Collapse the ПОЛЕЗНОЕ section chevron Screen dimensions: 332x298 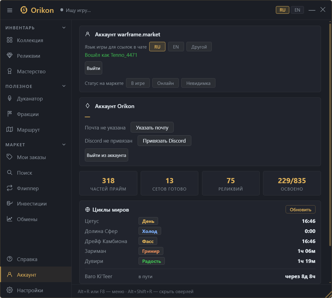[64, 86]
